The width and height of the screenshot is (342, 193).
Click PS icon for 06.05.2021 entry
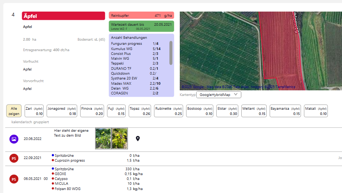(x=14, y=179)
